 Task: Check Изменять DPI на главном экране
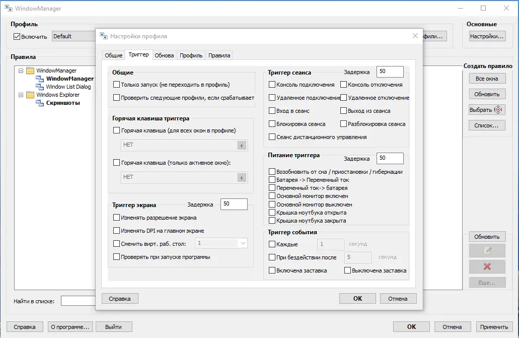point(116,230)
